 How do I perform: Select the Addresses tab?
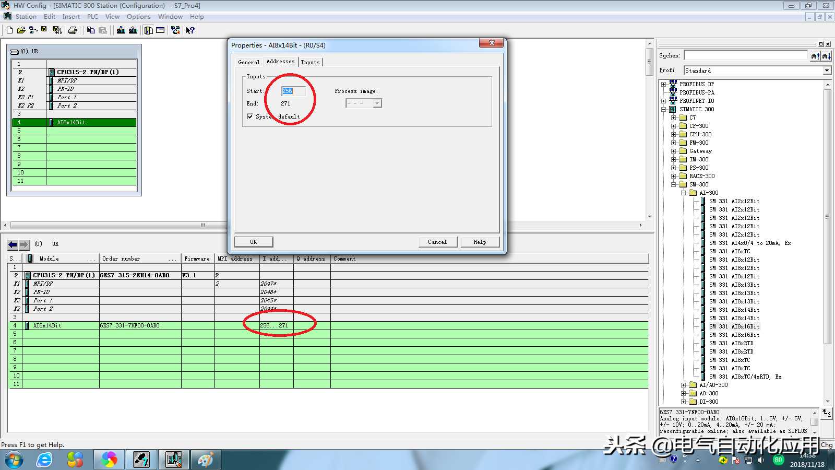(x=280, y=62)
